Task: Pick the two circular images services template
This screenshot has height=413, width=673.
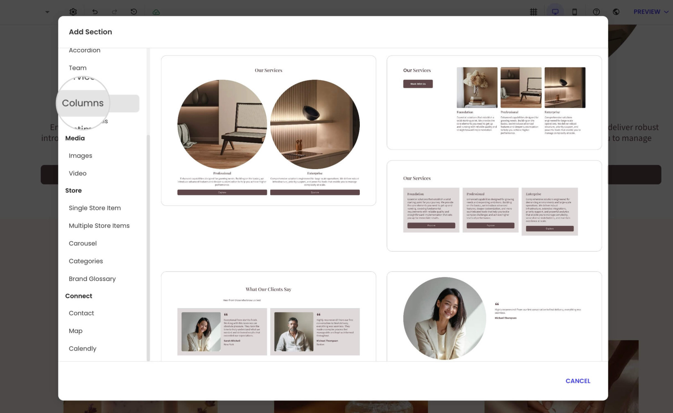Action: [x=269, y=130]
